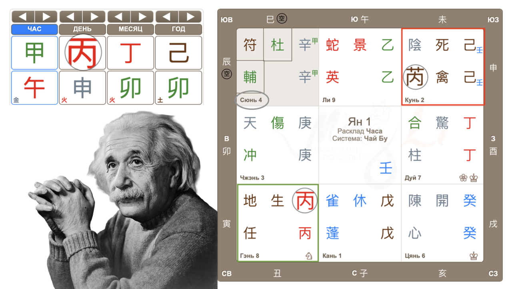This screenshot has width=512, height=289.
Task: Switch to the ГОД tab
Action: click(178, 29)
